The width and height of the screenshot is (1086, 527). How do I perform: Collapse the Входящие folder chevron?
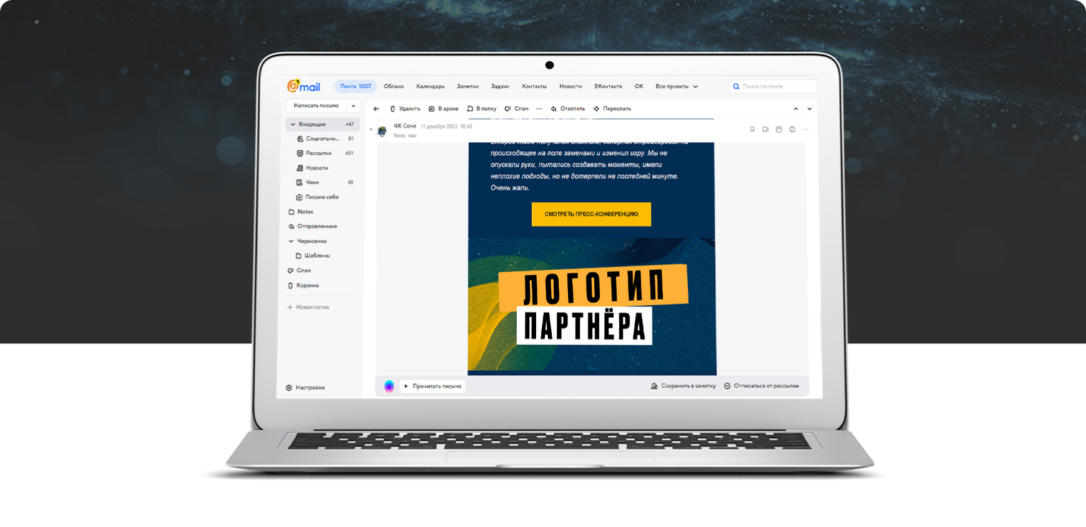293,124
